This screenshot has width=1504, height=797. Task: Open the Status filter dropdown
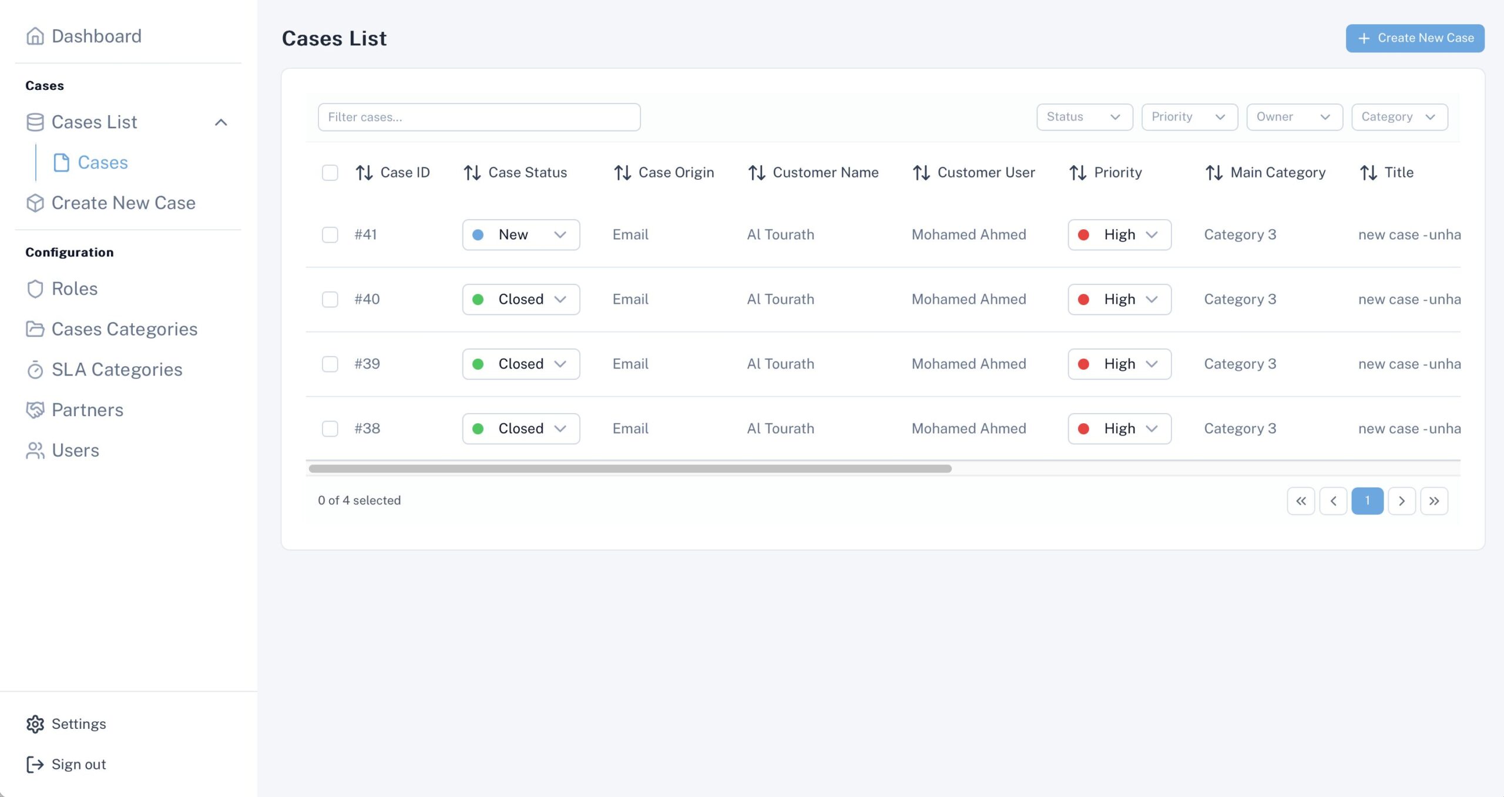(x=1084, y=117)
